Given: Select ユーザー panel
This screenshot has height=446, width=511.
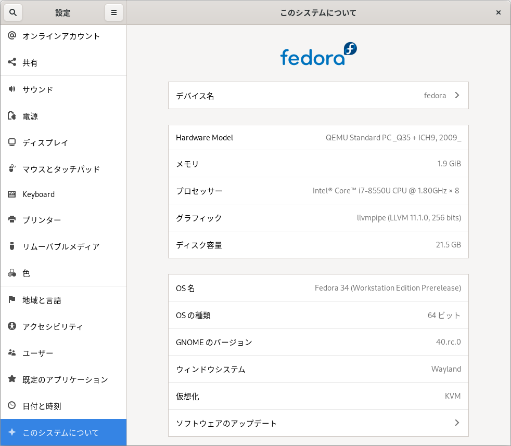Looking at the screenshot, I should click(63, 353).
